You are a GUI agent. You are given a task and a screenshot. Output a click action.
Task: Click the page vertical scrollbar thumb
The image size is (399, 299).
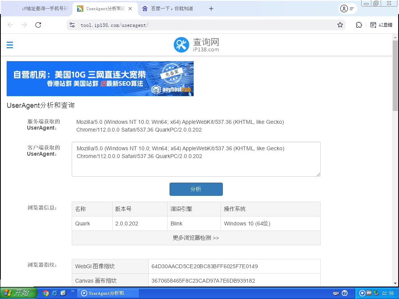pyautogui.click(x=395, y=78)
